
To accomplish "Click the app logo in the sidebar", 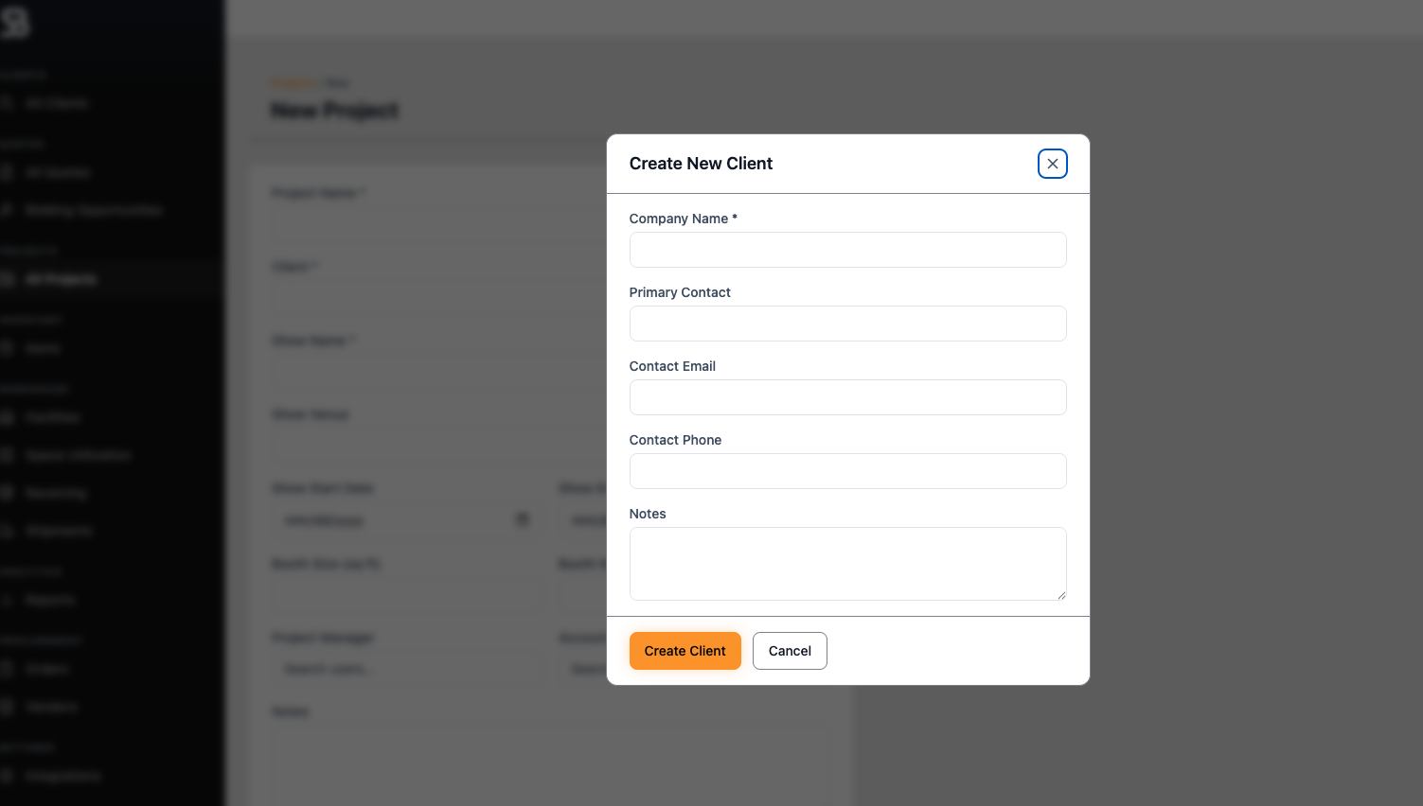I will pyautogui.click(x=15, y=22).
